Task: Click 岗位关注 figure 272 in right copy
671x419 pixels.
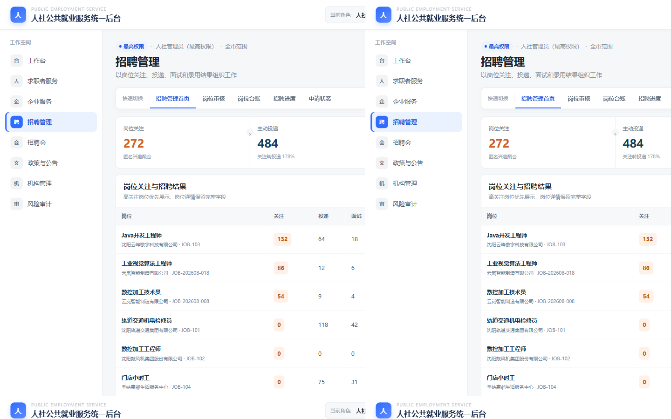Action: (499, 143)
